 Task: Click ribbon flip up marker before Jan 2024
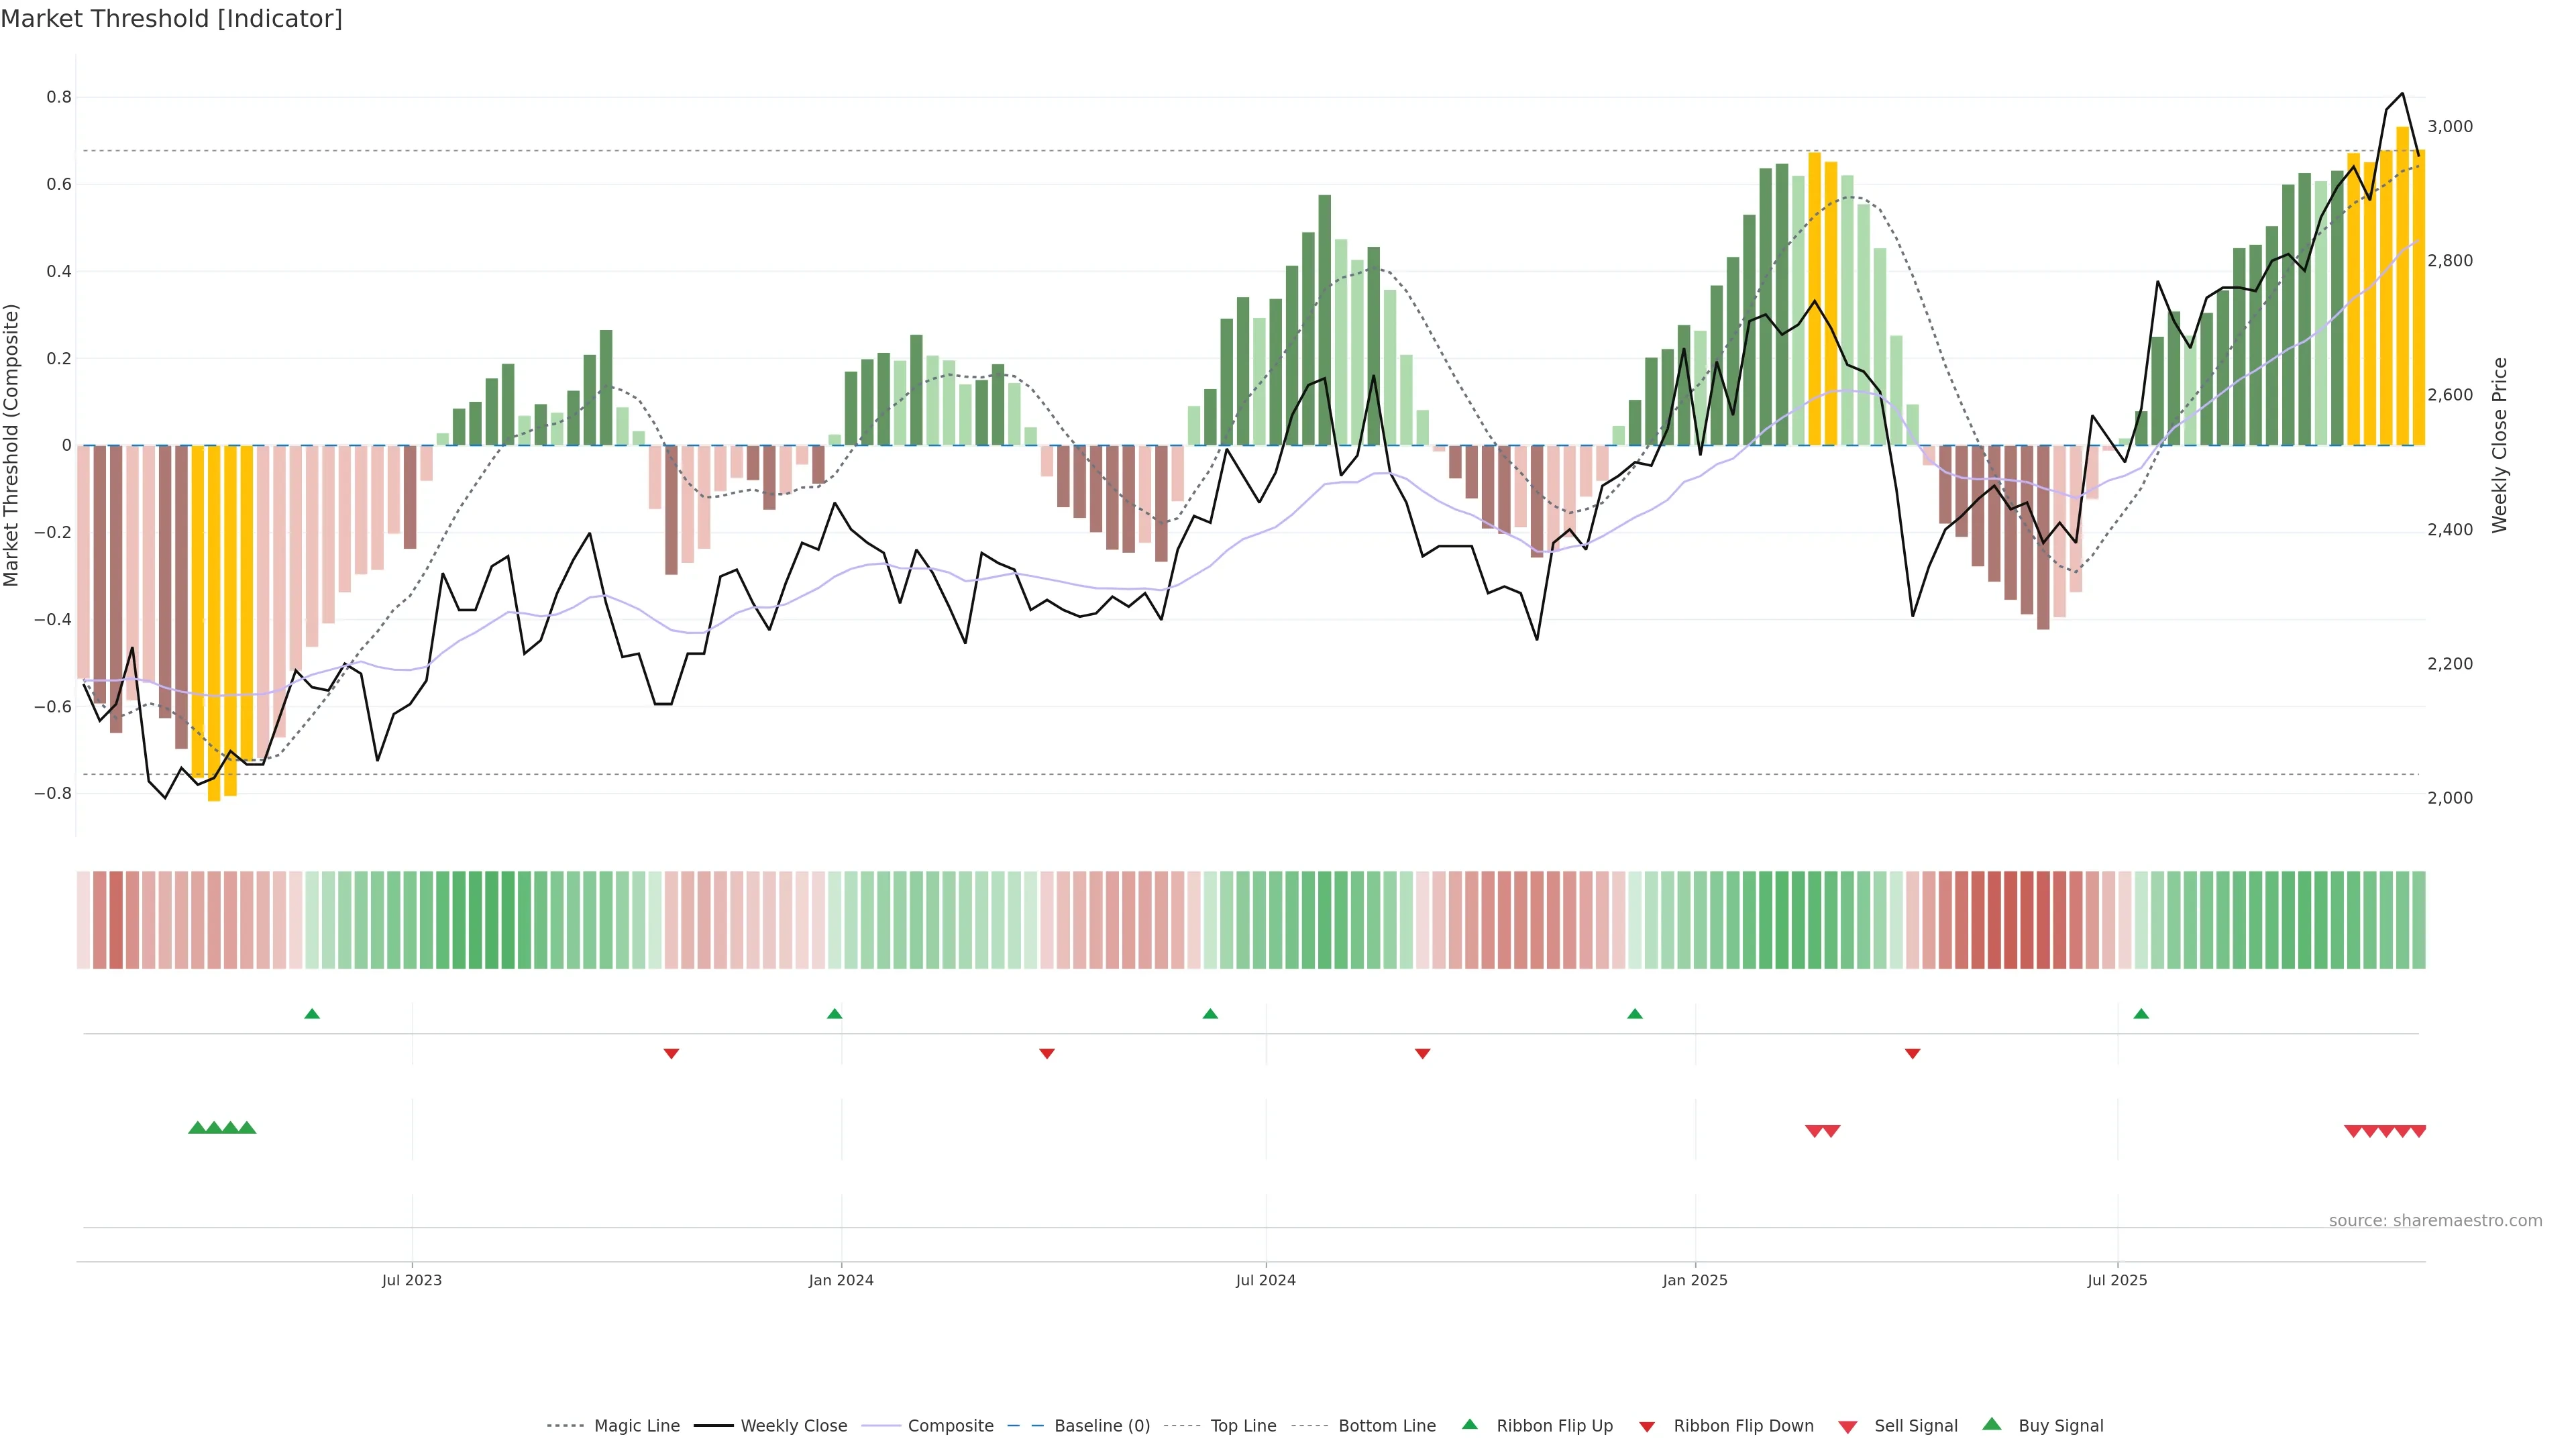(835, 1014)
